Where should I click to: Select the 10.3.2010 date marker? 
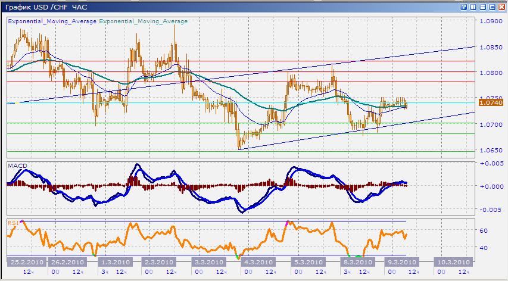[453, 262]
